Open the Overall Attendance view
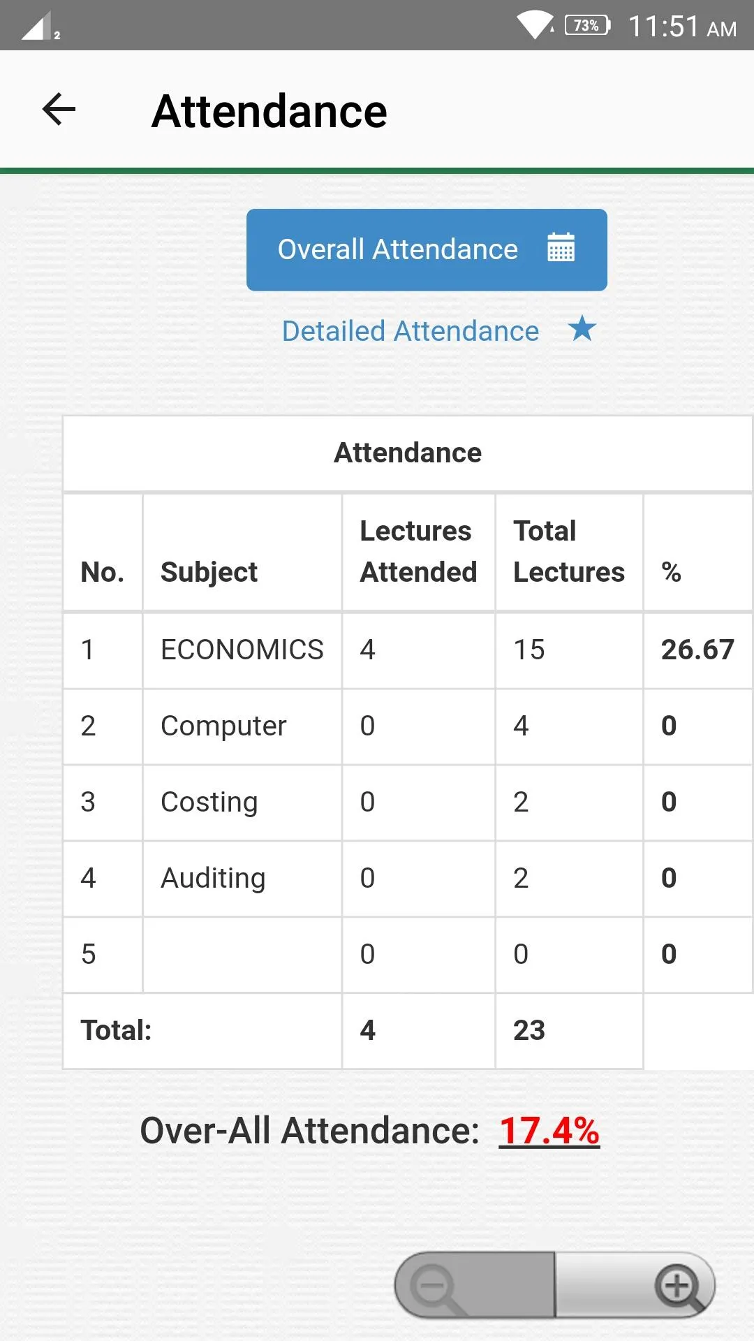This screenshot has height=1341, width=754. click(427, 249)
